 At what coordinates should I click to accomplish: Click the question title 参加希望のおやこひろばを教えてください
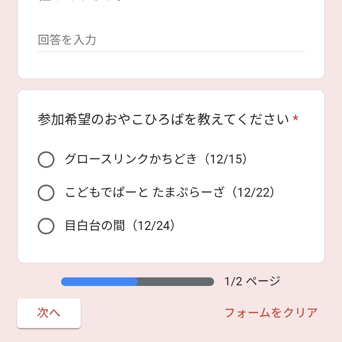point(163,120)
